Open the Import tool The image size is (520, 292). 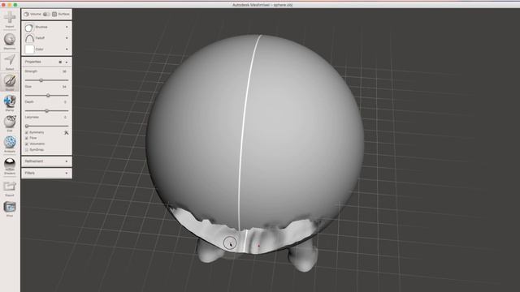click(10, 19)
